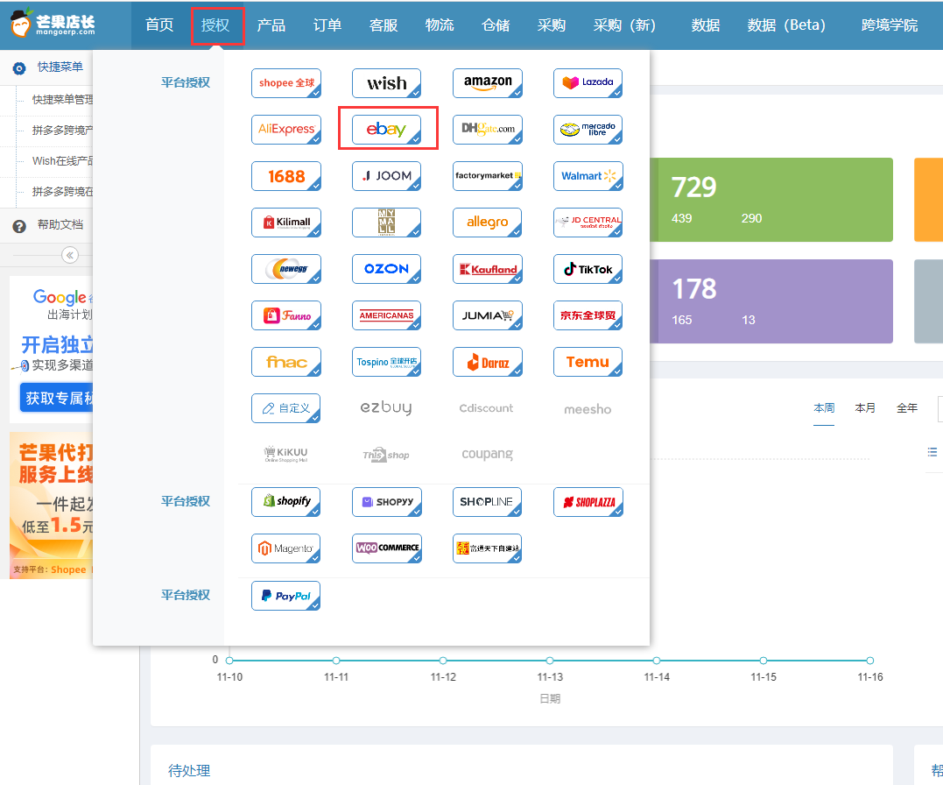Image resolution: width=943 pixels, height=785 pixels.
Task: Open PayPal authorization
Action: pyautogui.click(x=286, y=596)
